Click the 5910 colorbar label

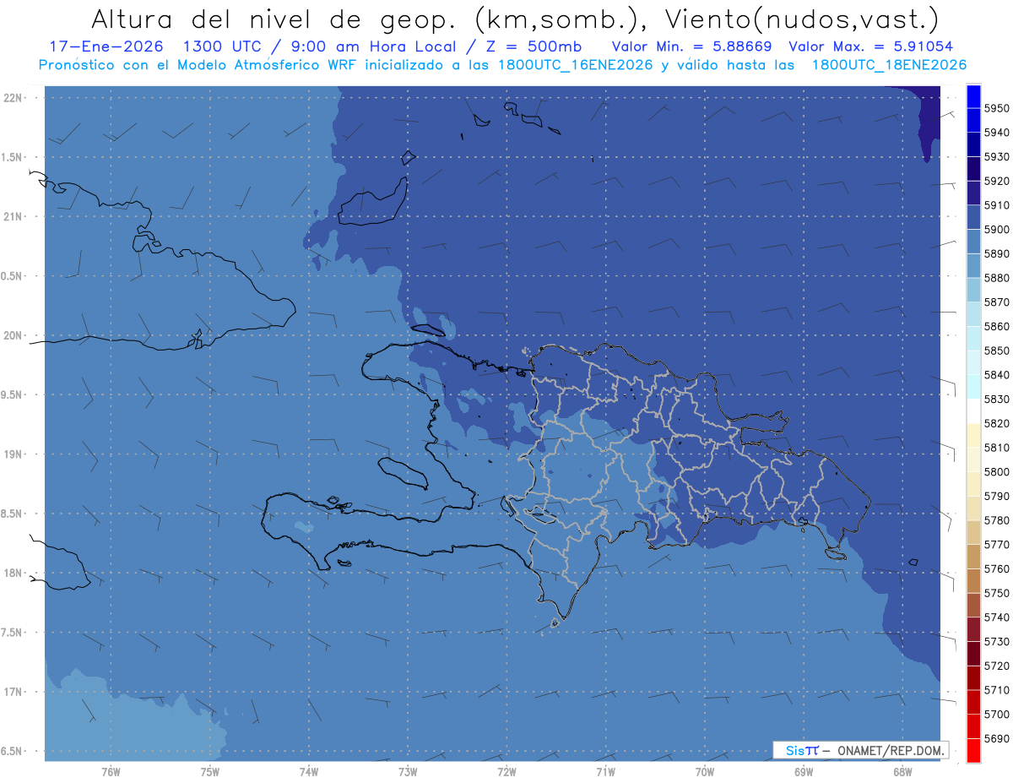click(998, 205)
